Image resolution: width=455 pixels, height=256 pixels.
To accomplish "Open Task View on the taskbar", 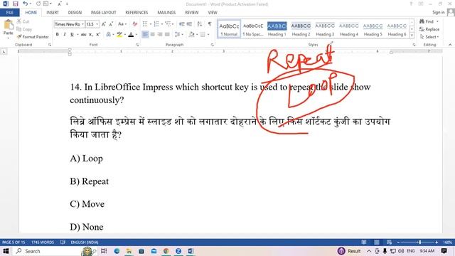I will coord(104,251).
